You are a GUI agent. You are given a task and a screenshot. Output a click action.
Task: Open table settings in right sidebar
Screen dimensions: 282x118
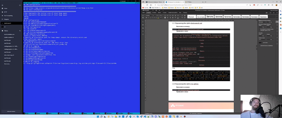[277, 25]
